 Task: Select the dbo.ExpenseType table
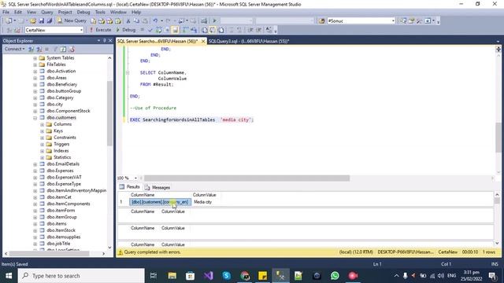pyautogui.click(x=64, y=184)
